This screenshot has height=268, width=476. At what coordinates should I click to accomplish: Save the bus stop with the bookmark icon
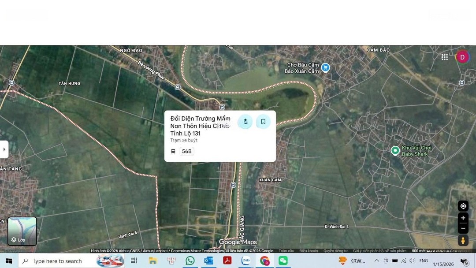pyautogui.click(x=263, y=122)
